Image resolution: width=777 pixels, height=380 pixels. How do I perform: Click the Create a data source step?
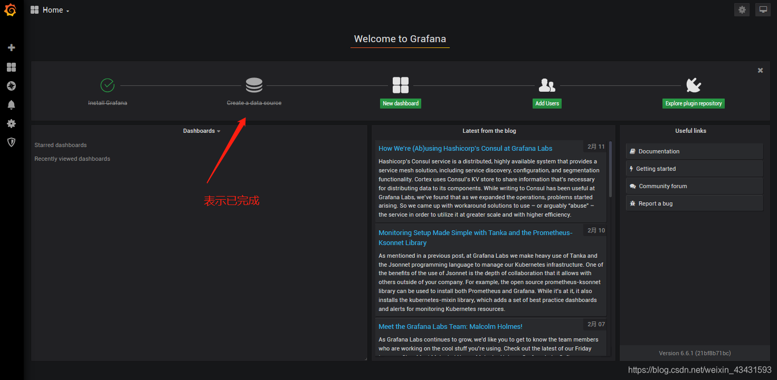click(254, 103)
